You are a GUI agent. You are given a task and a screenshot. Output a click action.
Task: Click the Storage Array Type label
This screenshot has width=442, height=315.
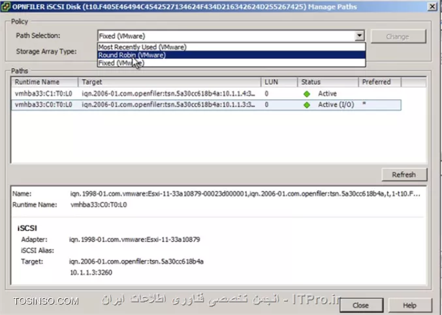46,52
